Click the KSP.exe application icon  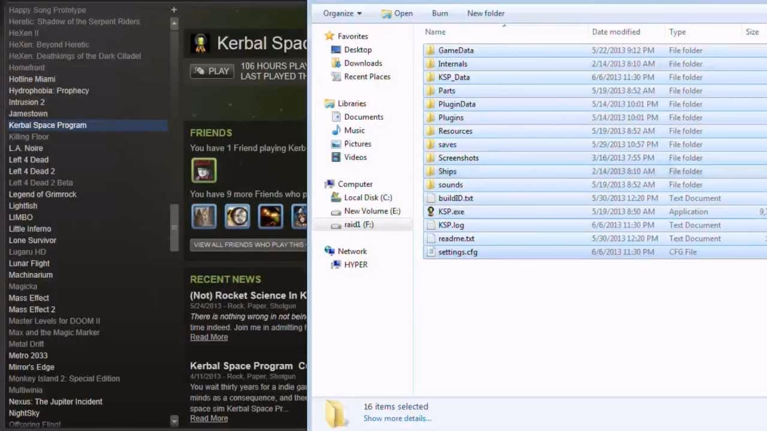coord(430,211)
